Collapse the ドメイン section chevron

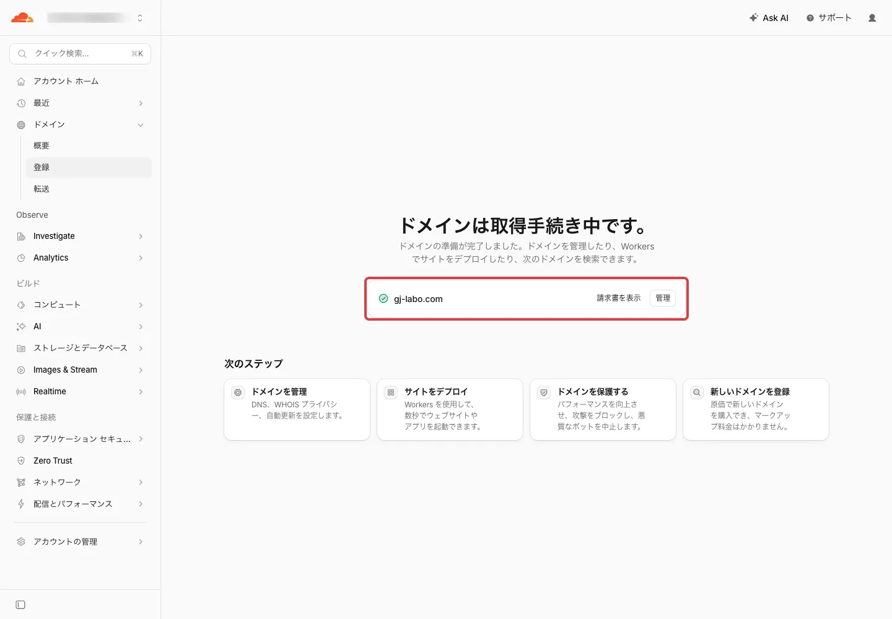(x=141, y=125)
